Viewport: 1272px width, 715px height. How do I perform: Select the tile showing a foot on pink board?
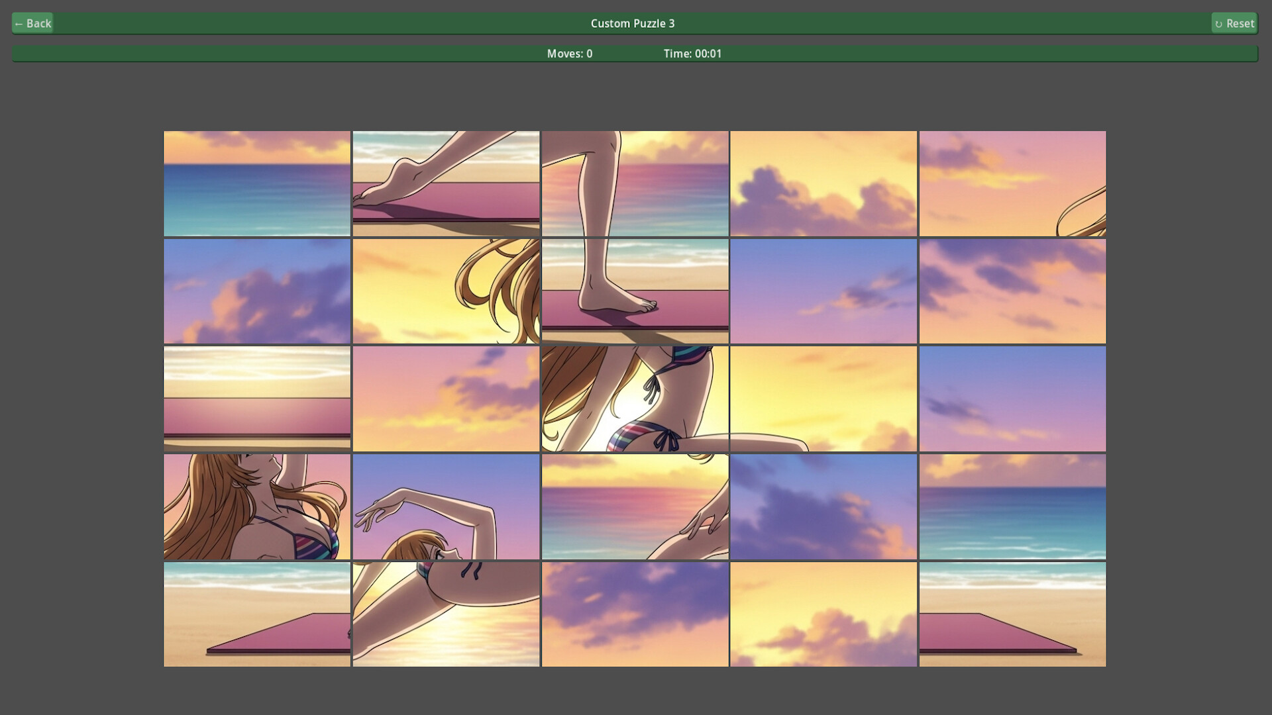pos(446,183)
